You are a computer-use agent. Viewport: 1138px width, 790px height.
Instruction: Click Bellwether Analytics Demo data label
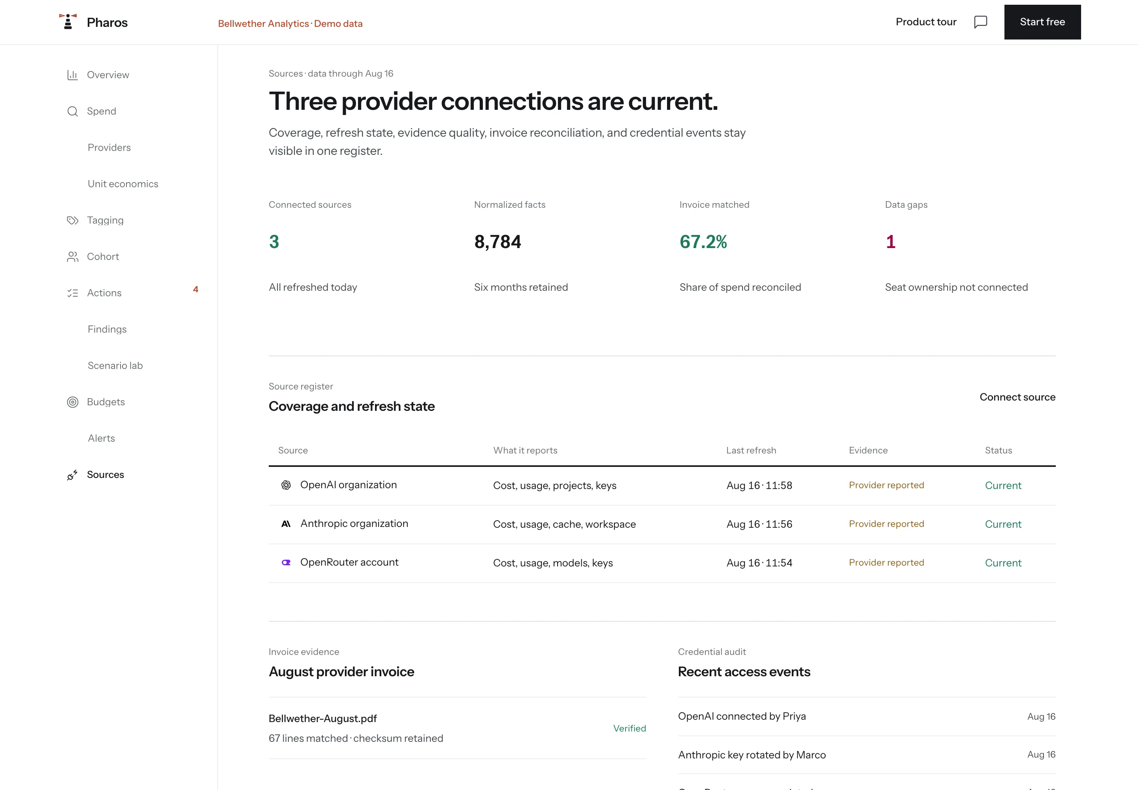click(x=290, y=24)
